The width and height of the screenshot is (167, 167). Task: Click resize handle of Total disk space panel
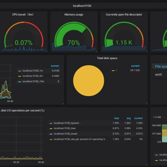click(x=146, y=104)
